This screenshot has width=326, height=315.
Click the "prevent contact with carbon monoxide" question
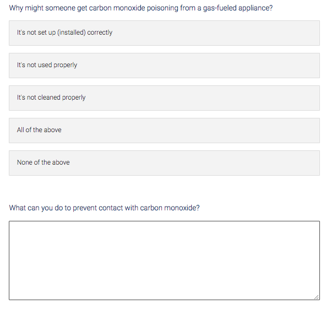[104, 208]
